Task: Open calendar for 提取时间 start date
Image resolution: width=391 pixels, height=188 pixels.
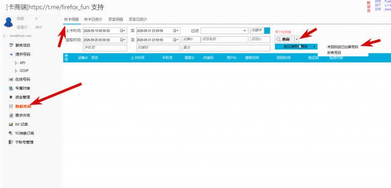Action: click(x=122, y=40)
